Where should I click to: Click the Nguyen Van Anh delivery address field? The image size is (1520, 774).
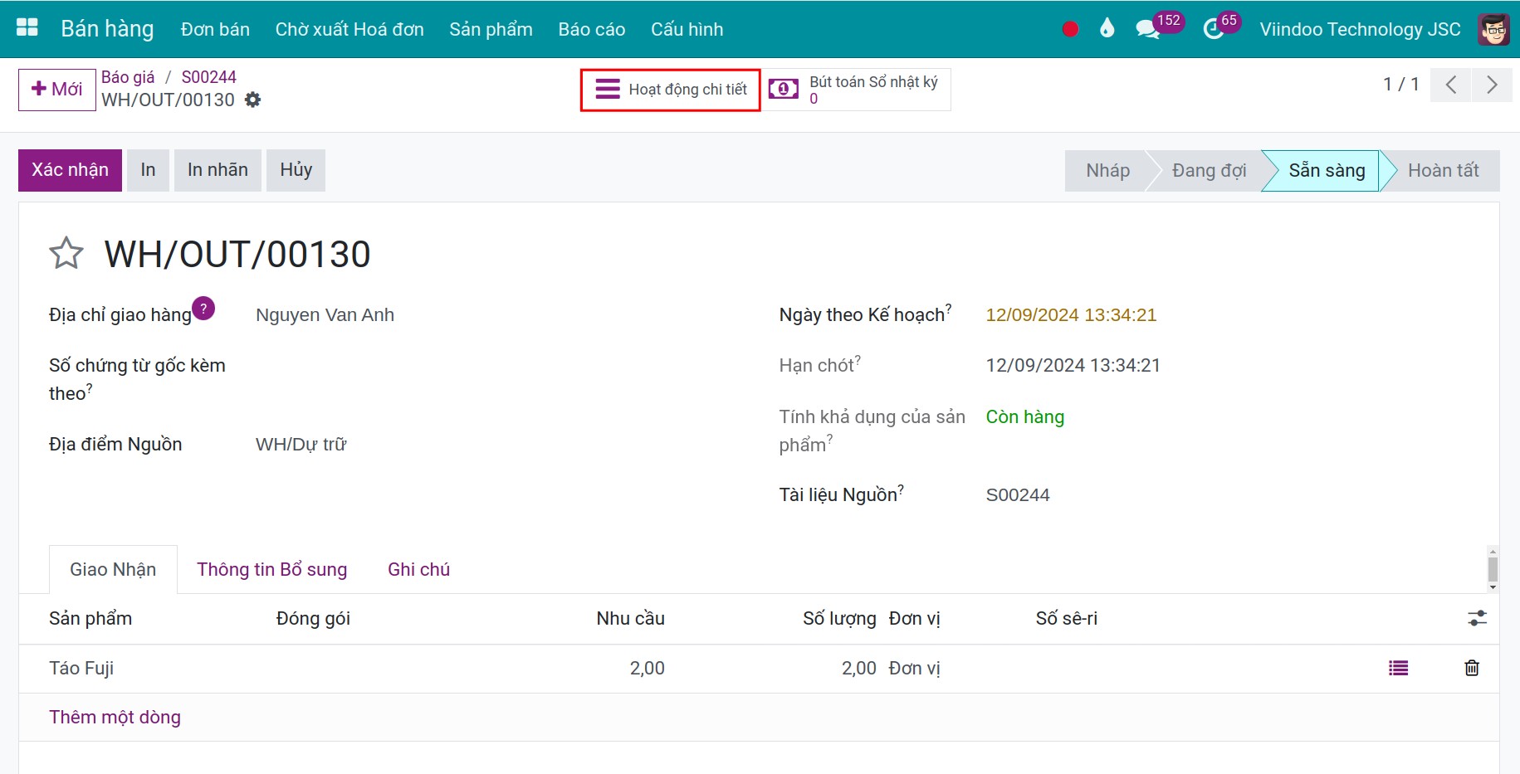click(325, 315)
